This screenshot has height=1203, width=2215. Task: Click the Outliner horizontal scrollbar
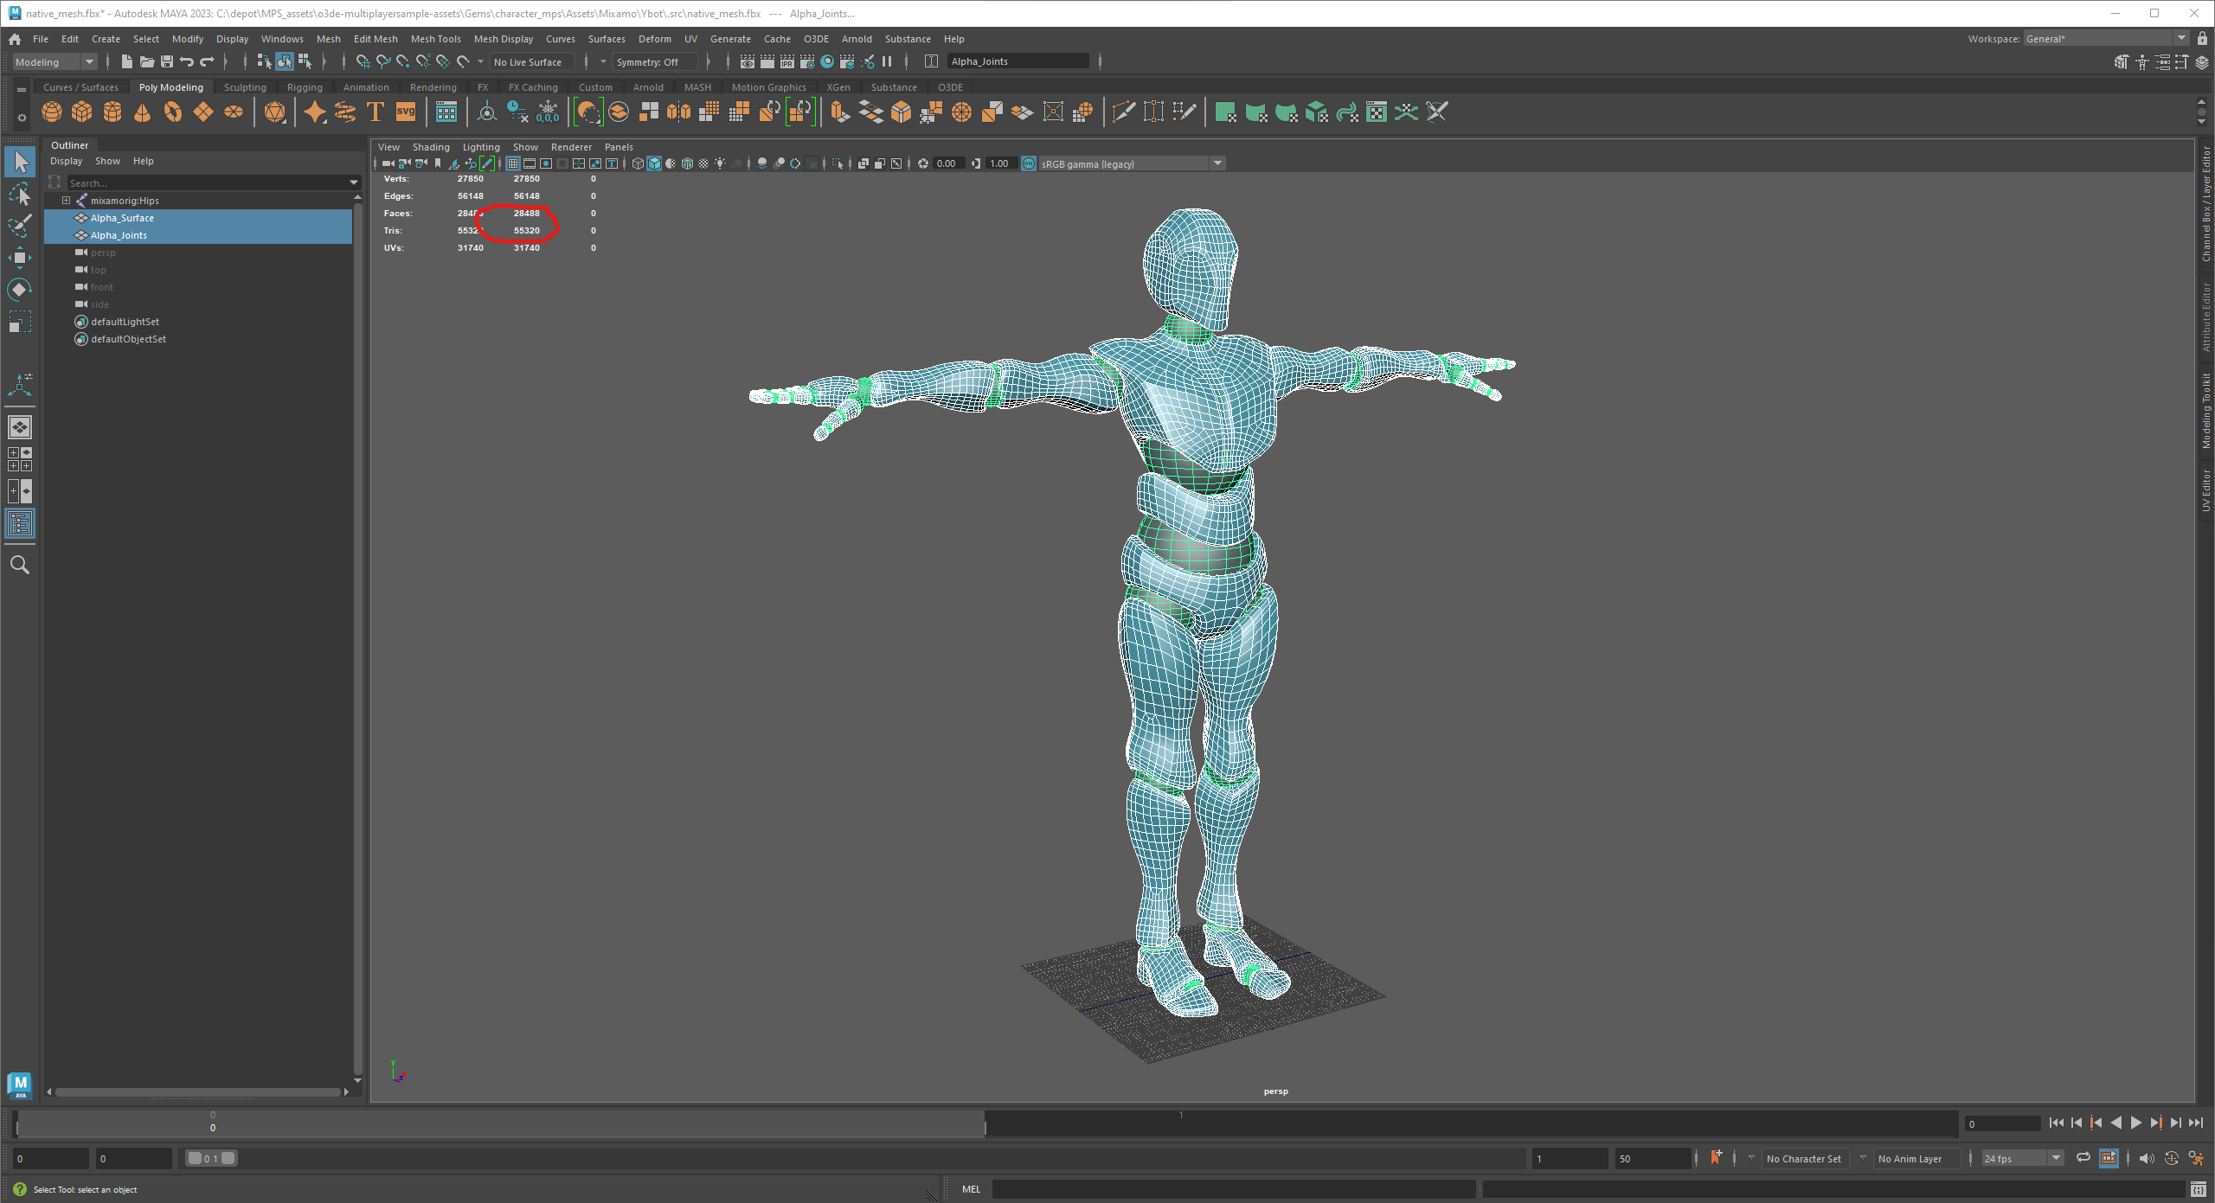coord(198,1092)
